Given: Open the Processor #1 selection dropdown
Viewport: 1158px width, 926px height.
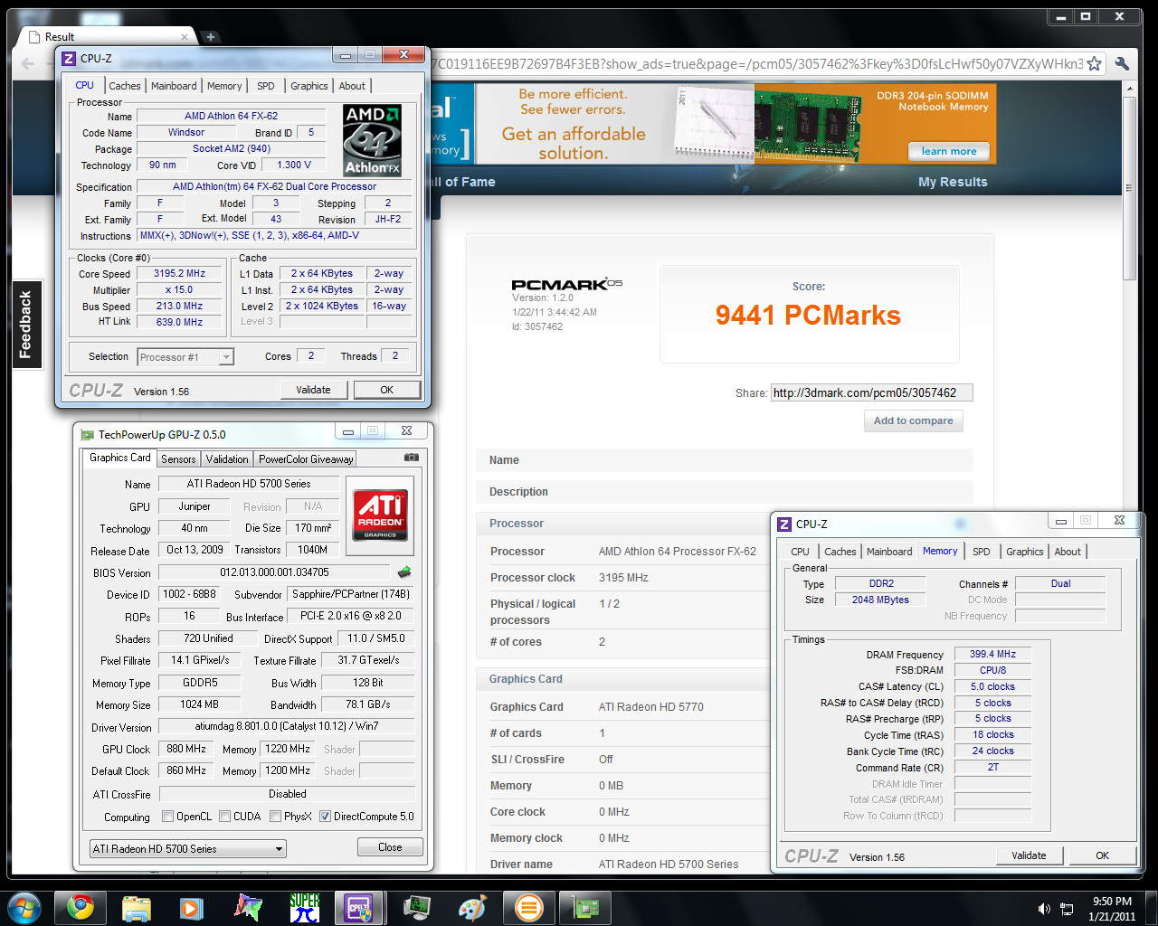Looking at the screenshot, I should [x=185, y=357].
